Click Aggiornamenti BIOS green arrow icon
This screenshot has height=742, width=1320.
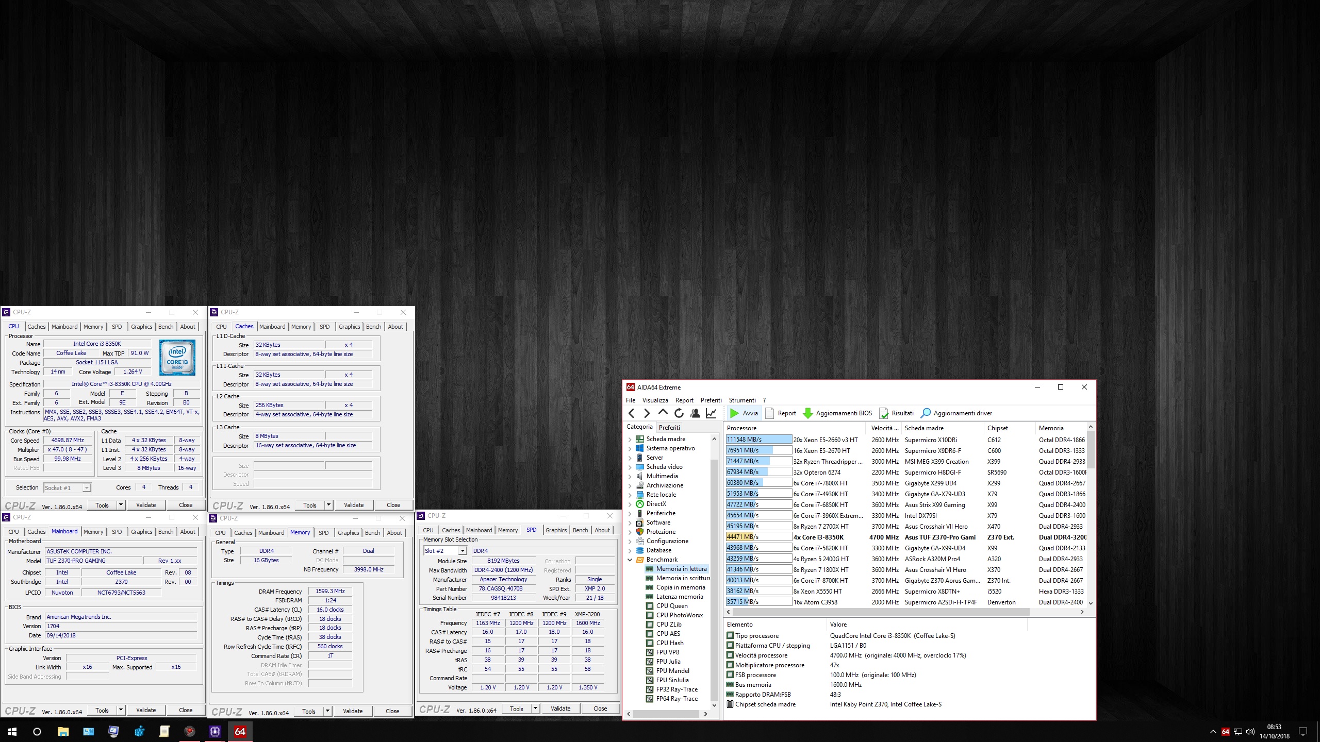pos(808,413)
